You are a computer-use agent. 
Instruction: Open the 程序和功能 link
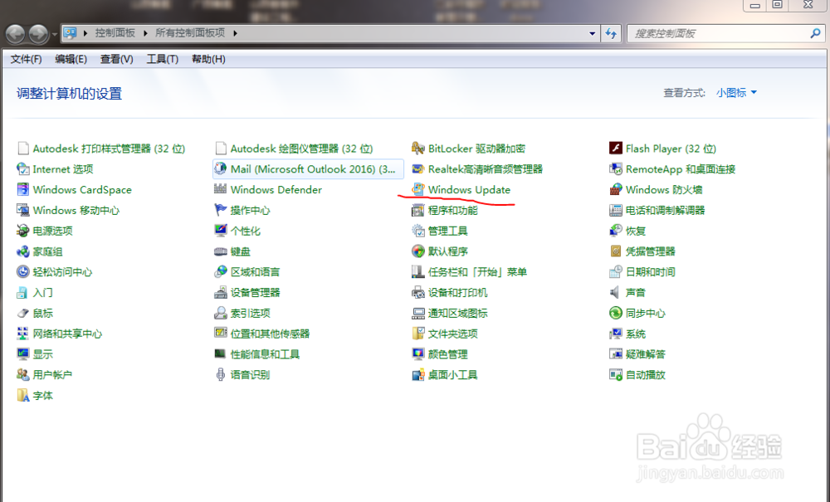pyautogui.click(x=452, y=210)
